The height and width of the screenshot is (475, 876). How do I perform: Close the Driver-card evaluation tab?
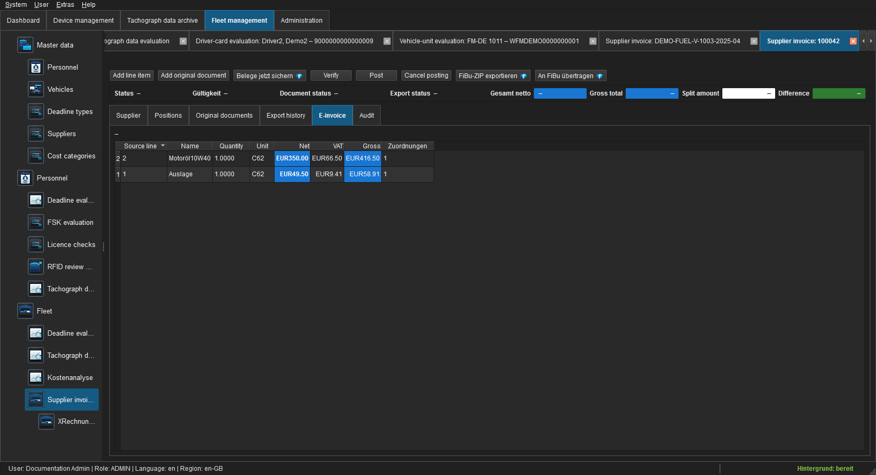pyautogui.click(x=387, y=41)
